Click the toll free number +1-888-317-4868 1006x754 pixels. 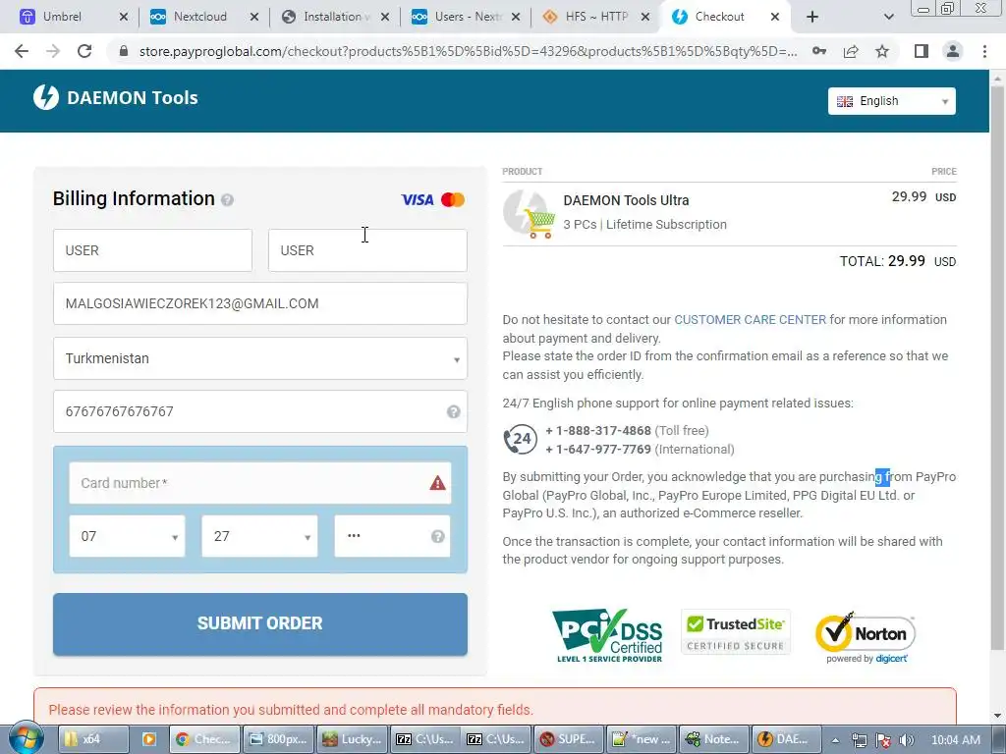point(598,431)
